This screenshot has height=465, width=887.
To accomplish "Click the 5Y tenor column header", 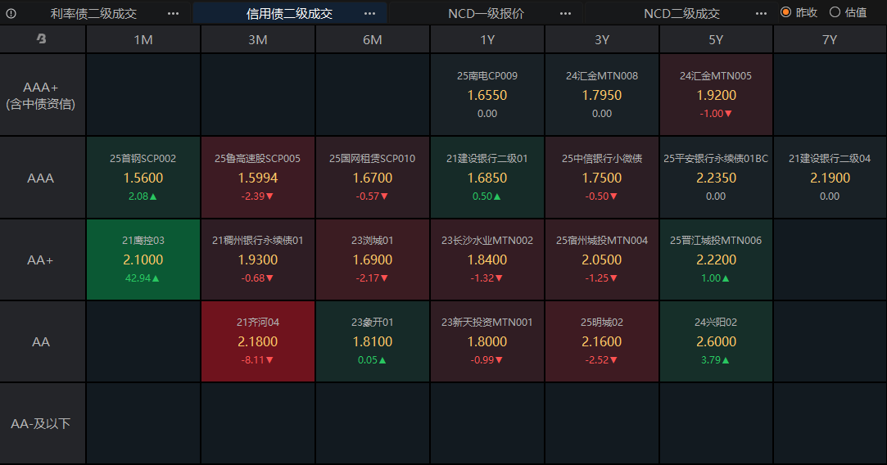I will pyautogui.click(x=716, y=39).
